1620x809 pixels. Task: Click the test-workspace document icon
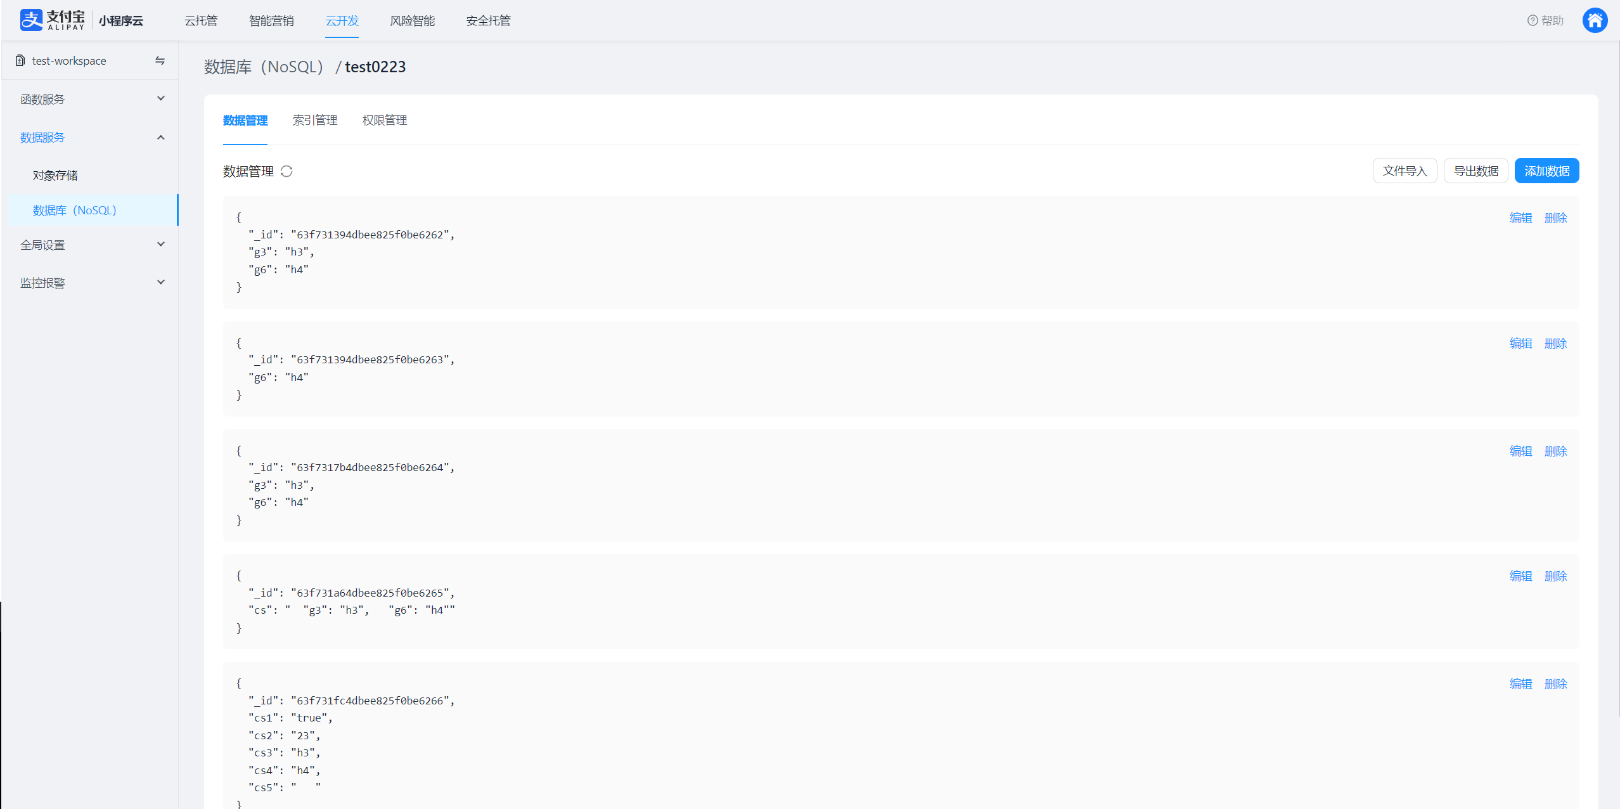[20, 61]
